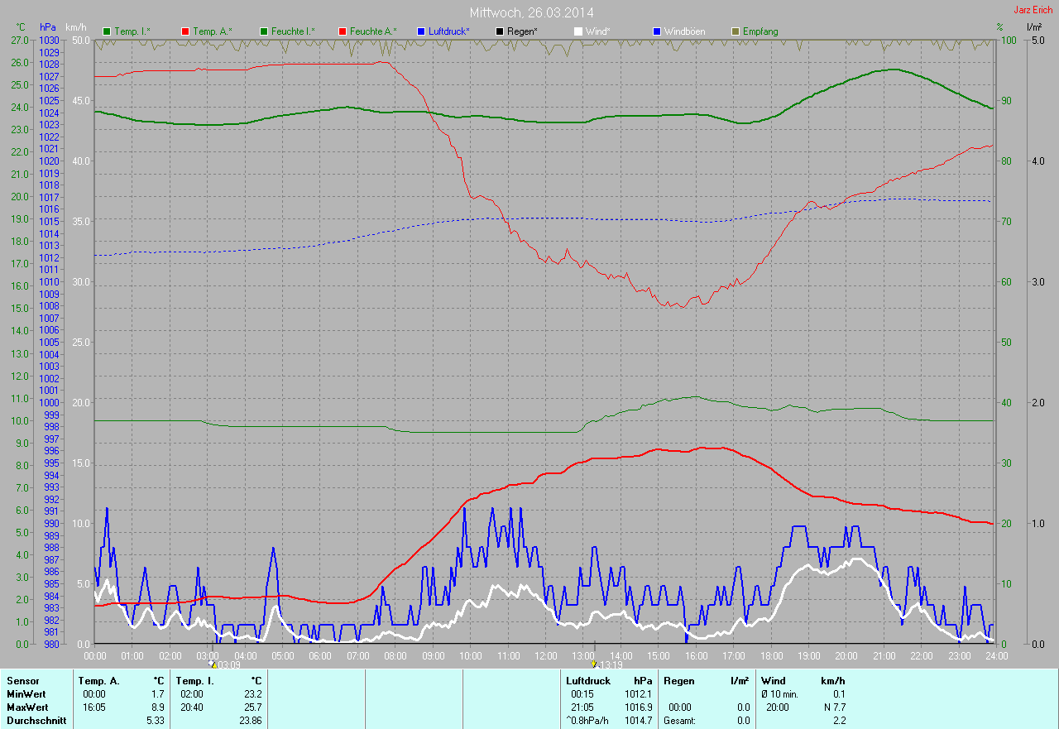Click the Durchschnitt row label

(36, 720)
